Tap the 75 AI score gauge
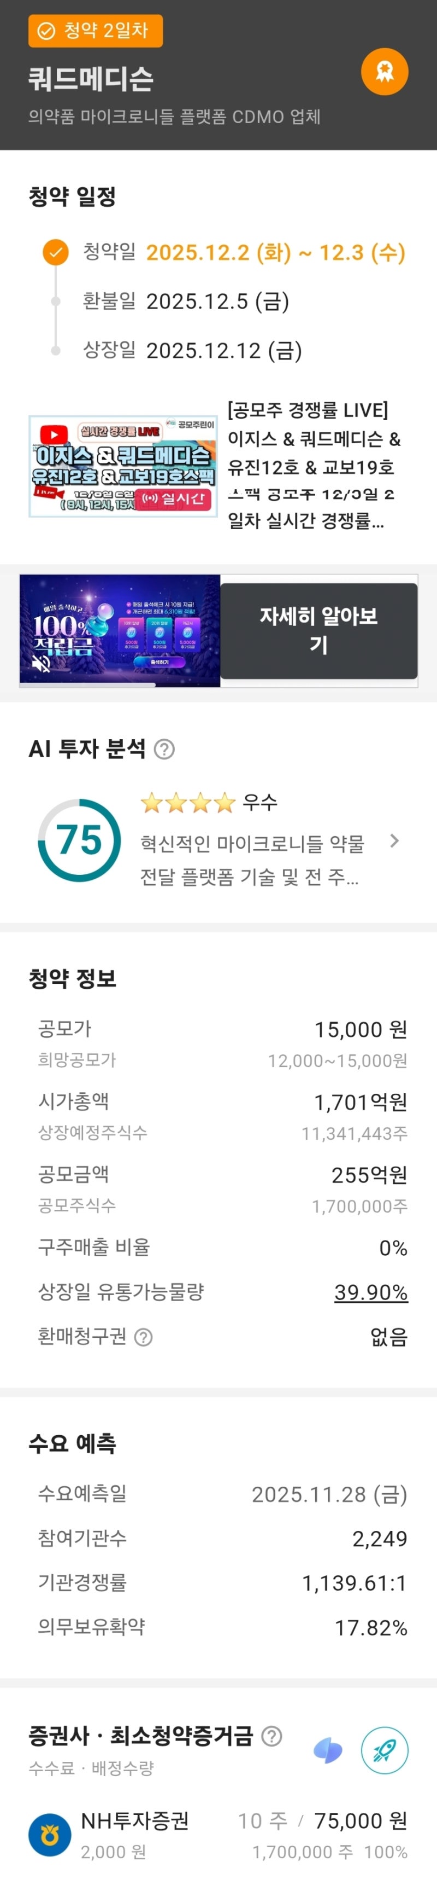This screenshot has width=437, height=1885. pos(79,840)
